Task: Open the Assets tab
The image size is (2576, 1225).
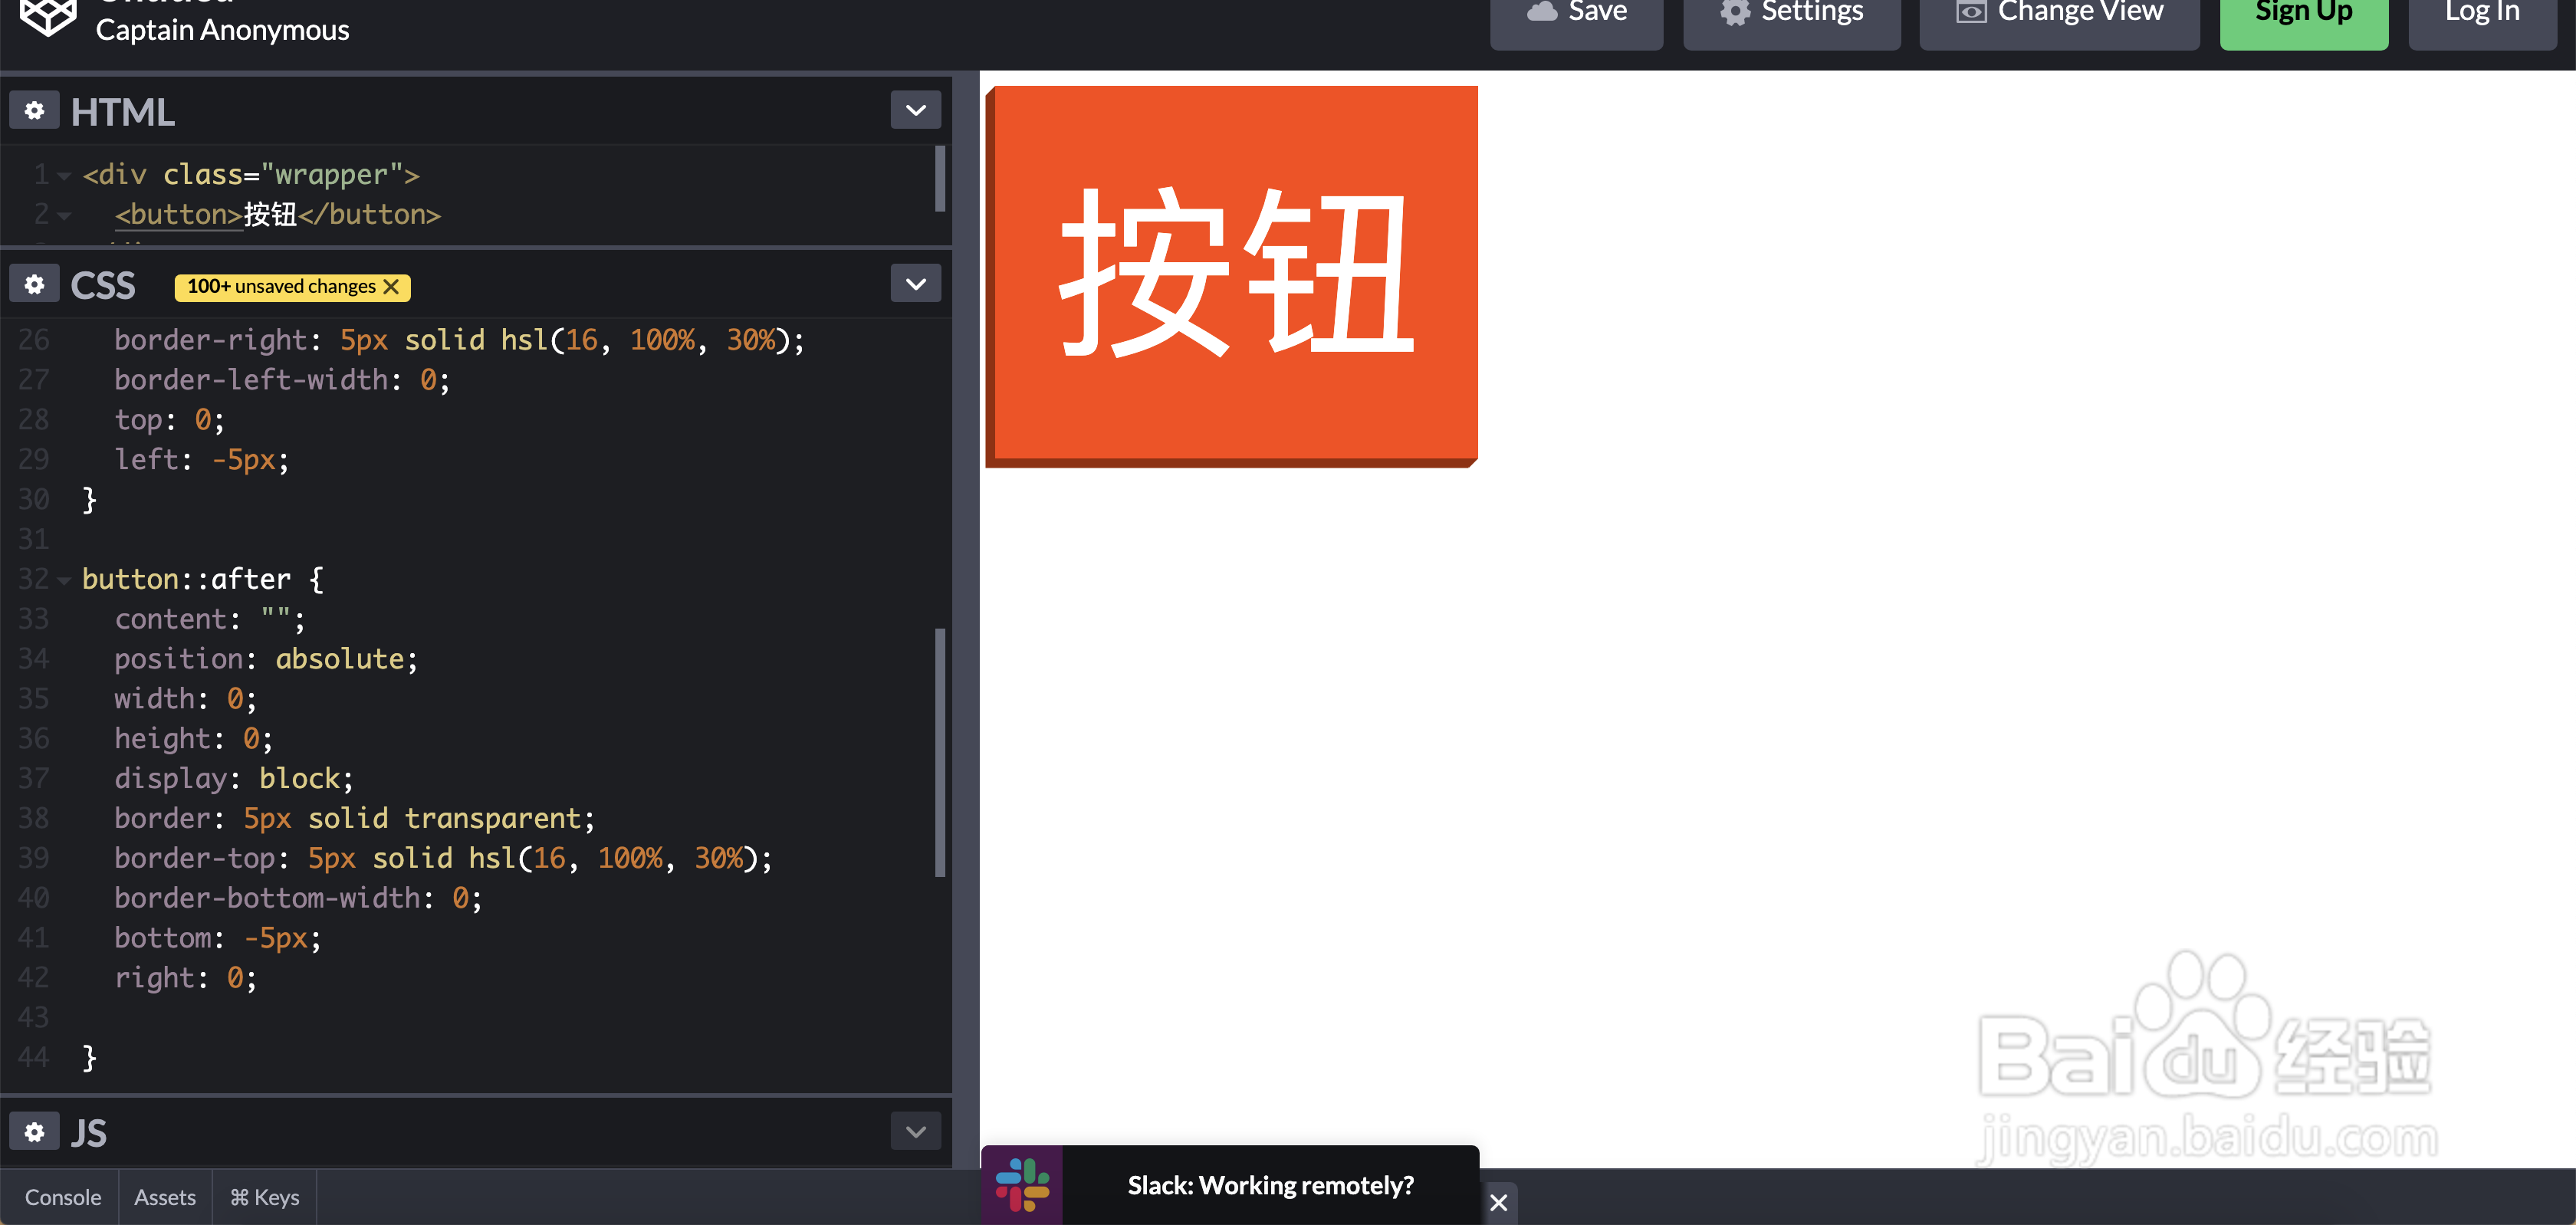Action: [165, 1197]
